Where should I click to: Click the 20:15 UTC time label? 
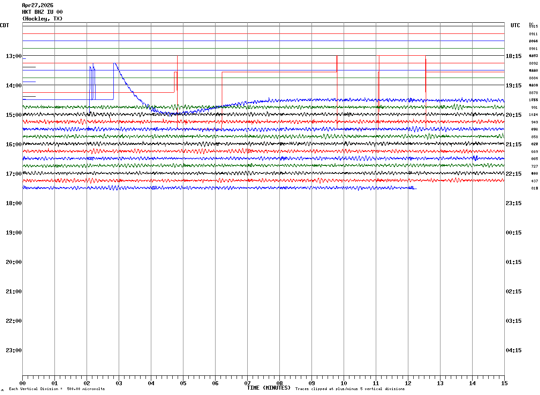(x=514, y=115)
